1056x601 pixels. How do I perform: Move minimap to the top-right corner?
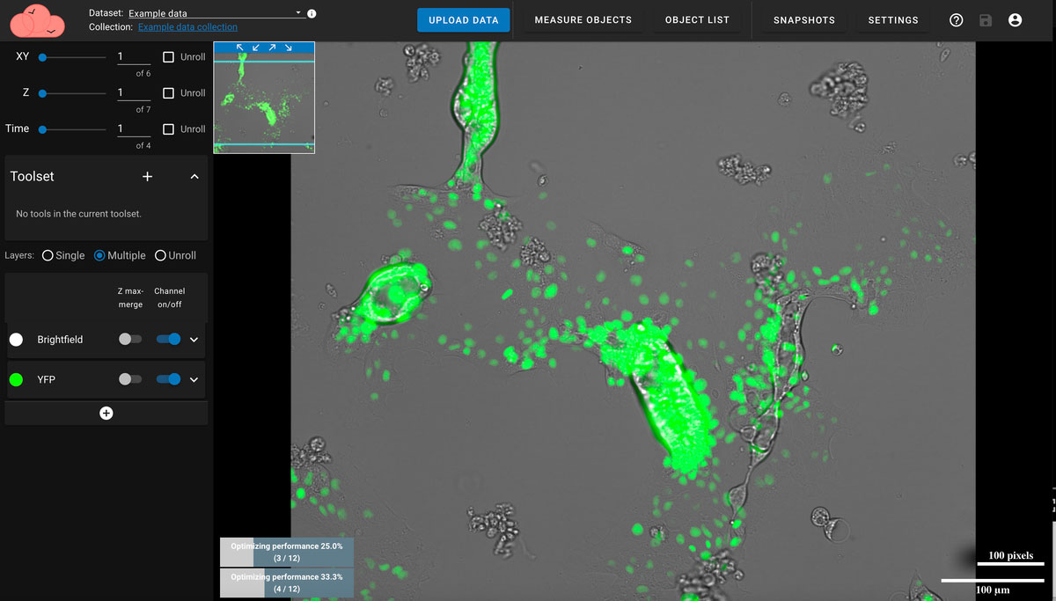273,48
